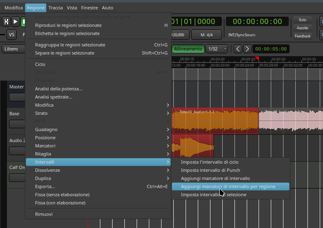The image size is (323, 228).
Task: Toggle the VS button
Action: (11, 35)
